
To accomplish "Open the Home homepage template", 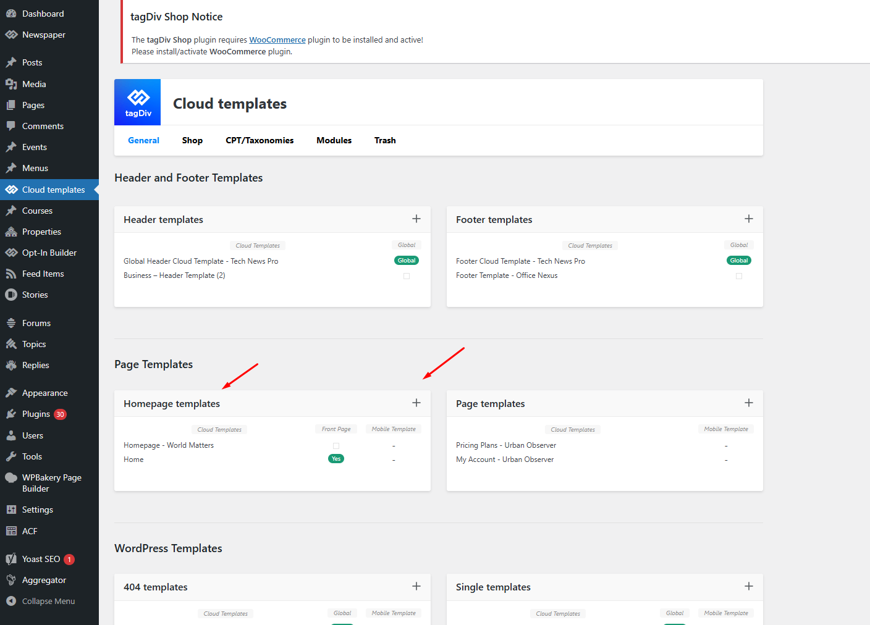I will coord(133,459).
